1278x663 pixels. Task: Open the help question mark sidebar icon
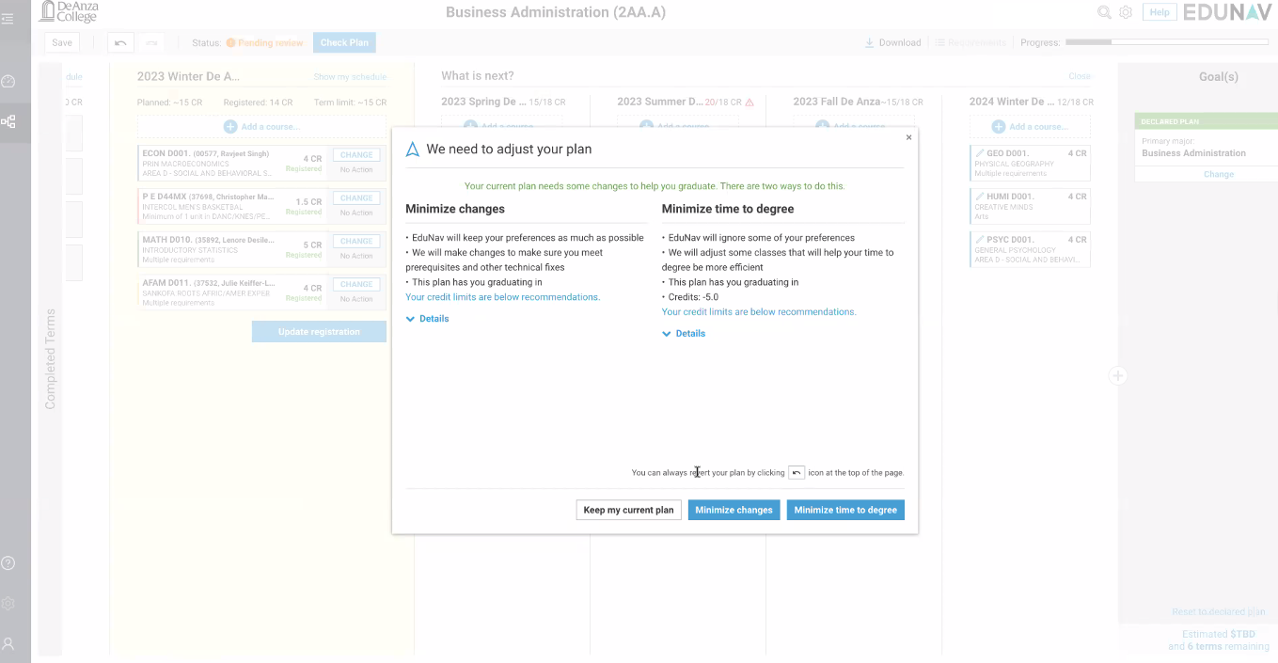8,563
